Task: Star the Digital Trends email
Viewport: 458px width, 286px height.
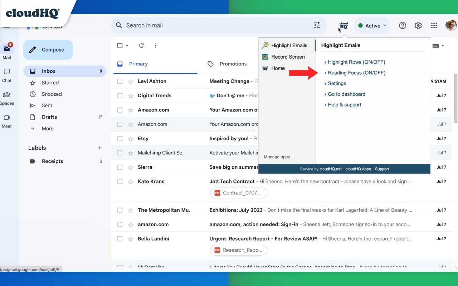Action: point(131,95)
